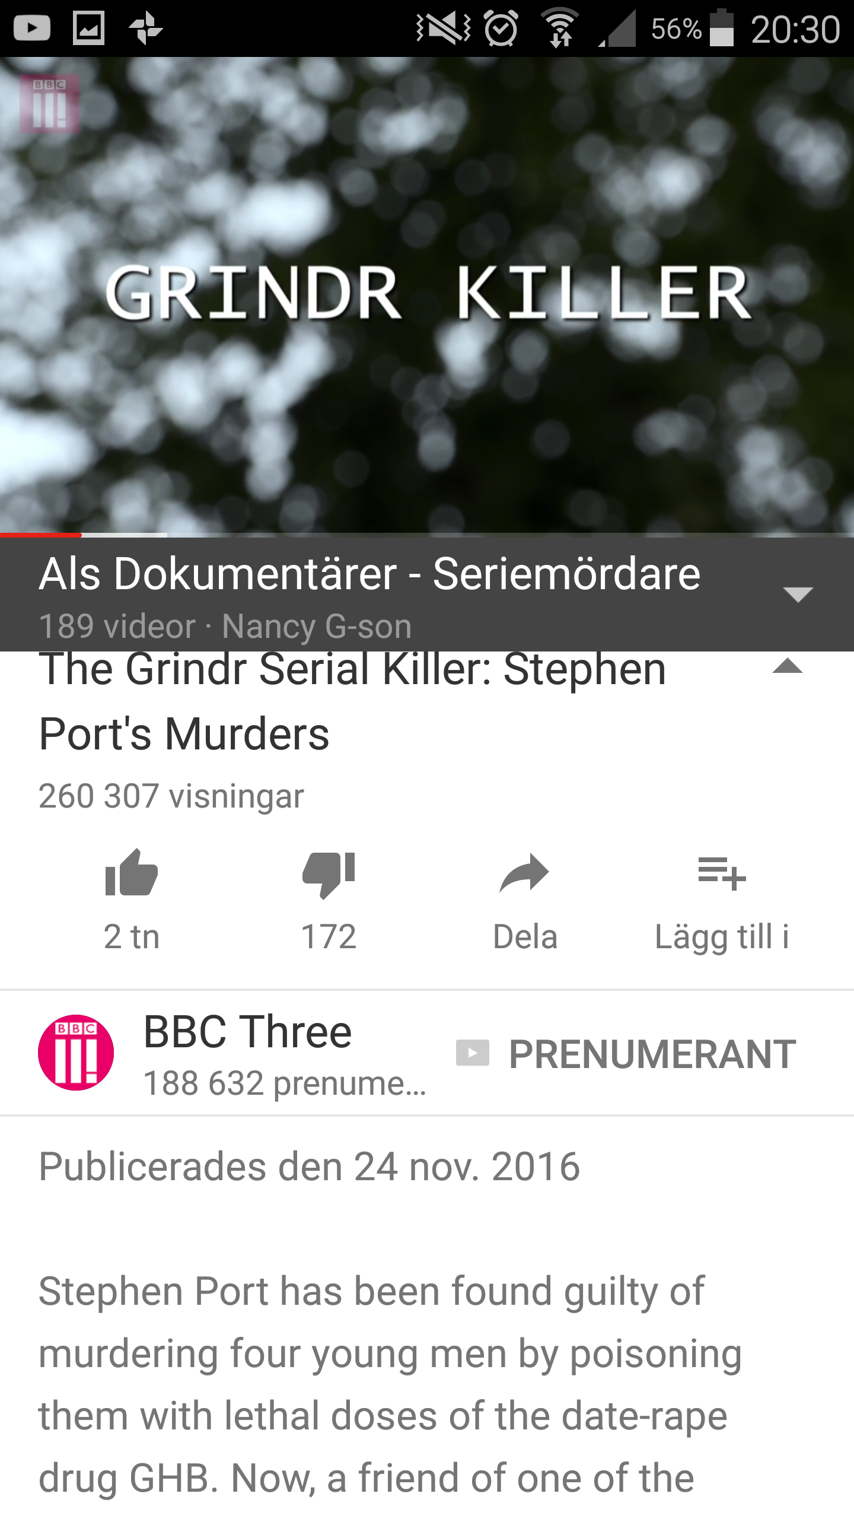854x1519 pixels.
Task: Tap the thumbs down dislike icon
Action: pyautogui.click(x=329, y=875)
